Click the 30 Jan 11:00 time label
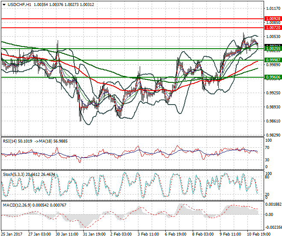This screenshot has height=239, width=282. tap(67, 234)
